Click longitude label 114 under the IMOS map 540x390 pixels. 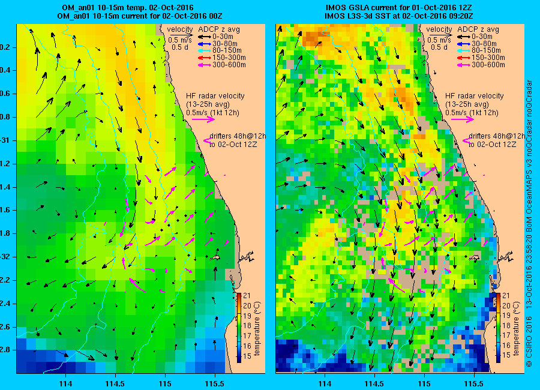(x=325, y=384)
